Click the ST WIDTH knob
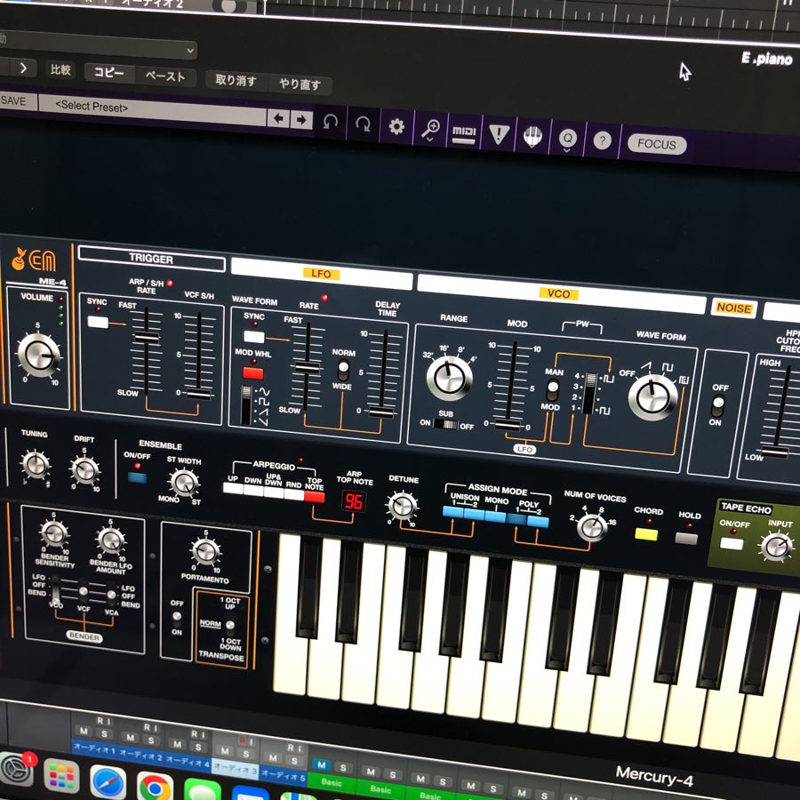This screenshot has height=800, width=800. [x=184, y=482]
